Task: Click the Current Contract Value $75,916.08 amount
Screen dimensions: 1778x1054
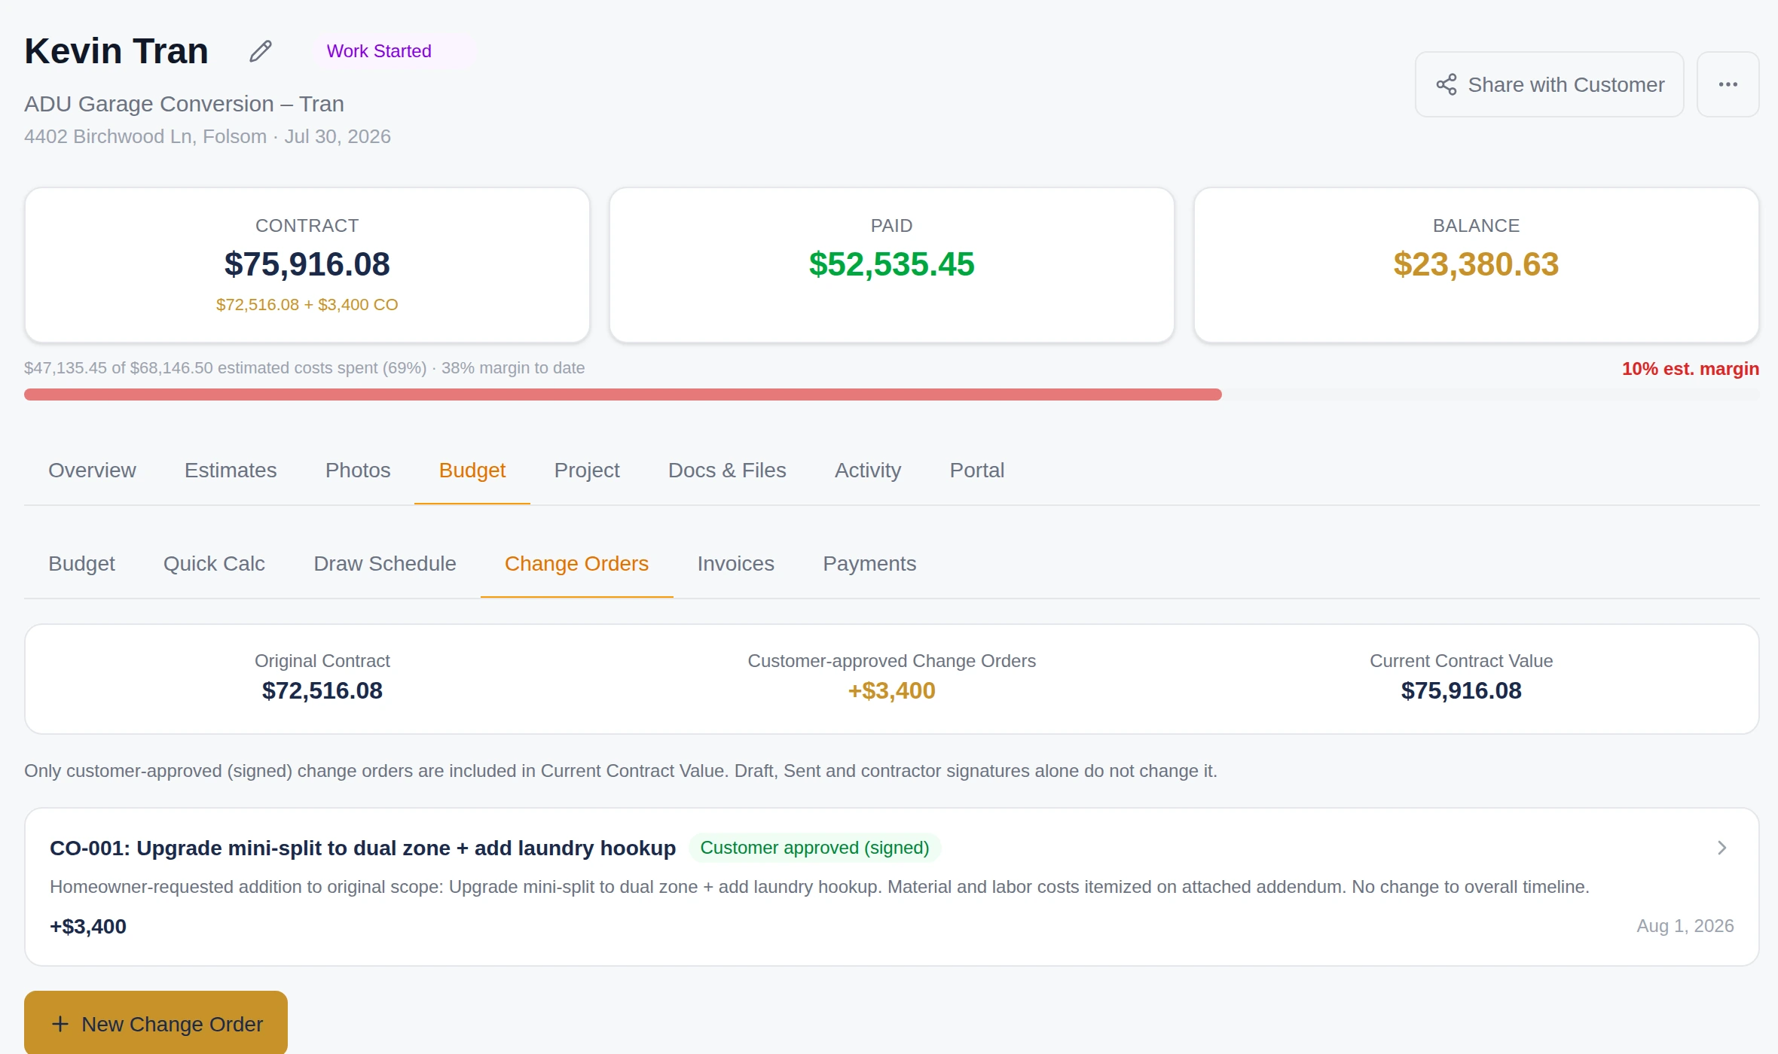Action: (1462, 690)
